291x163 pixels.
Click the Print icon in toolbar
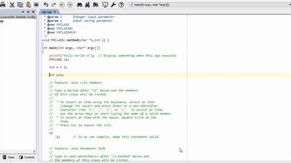3,5
